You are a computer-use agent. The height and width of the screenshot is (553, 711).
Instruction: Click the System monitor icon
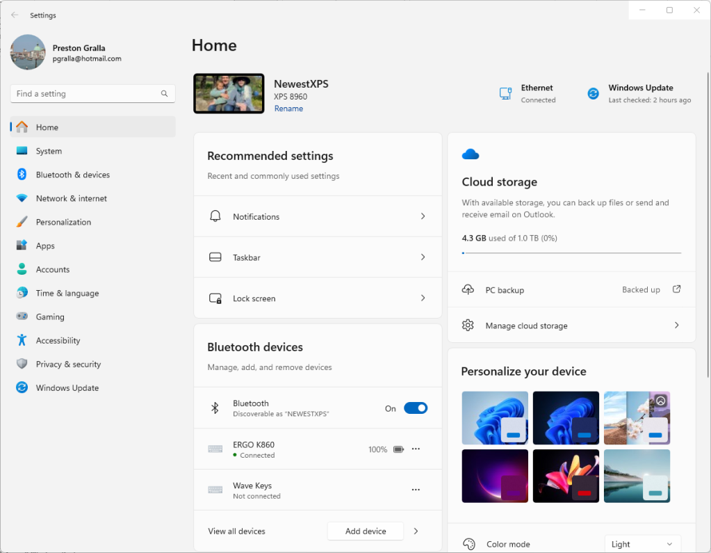[22, 151]
